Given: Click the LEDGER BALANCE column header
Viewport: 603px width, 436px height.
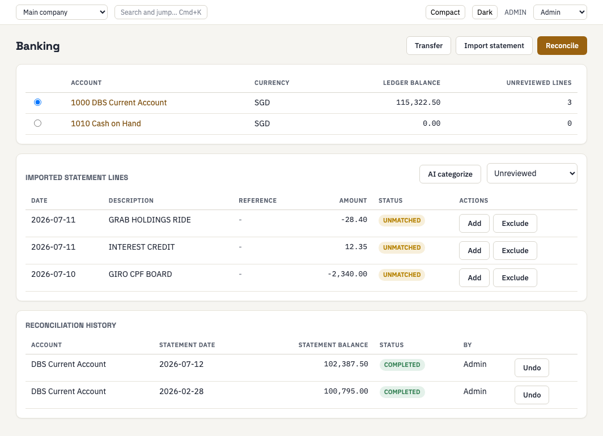Looking at the screenshot, I should tap(411, 83).
